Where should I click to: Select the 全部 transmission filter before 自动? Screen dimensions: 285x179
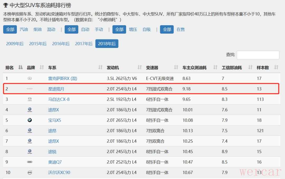point(72,29)
